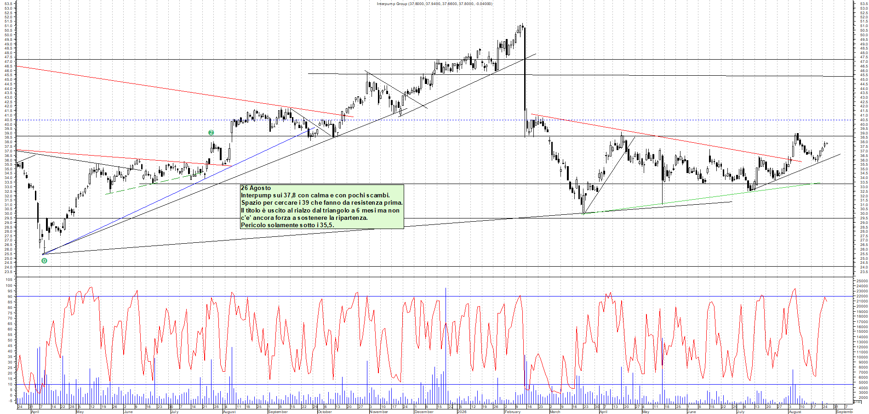
Task: Select the Interpump Group chart title
Action: click(434, 4)
